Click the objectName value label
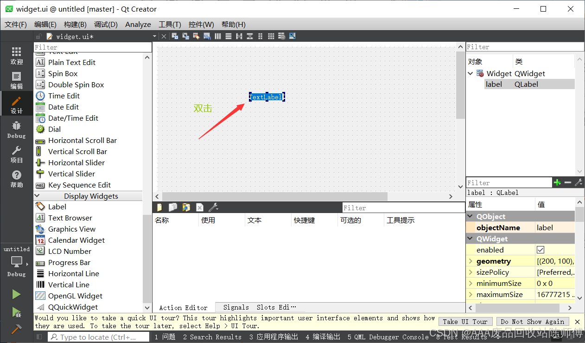The width and height of the screenshot is (585, 343). (555, 227)
